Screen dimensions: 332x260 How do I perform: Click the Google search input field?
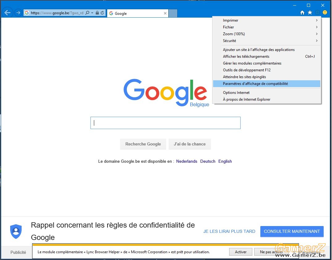click(x=165, y=123)
